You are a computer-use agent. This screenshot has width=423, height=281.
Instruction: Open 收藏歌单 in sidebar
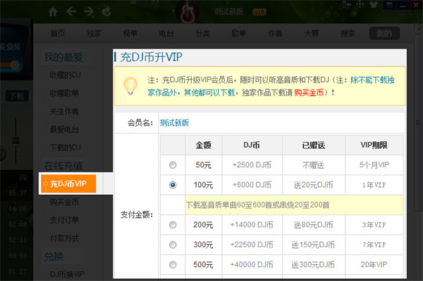pyautogui.click(x=64, y=93)
